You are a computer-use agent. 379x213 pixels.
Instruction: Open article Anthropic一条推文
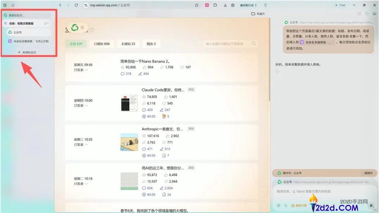click(x=162, y=129)
